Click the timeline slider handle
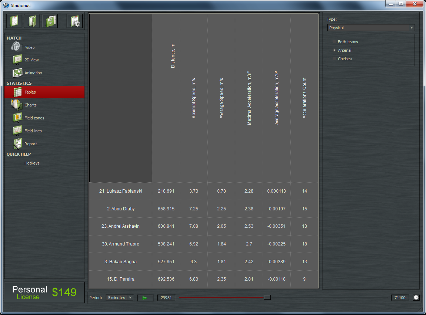Viewport: 426px width, 315px height. tap(267, 297)
